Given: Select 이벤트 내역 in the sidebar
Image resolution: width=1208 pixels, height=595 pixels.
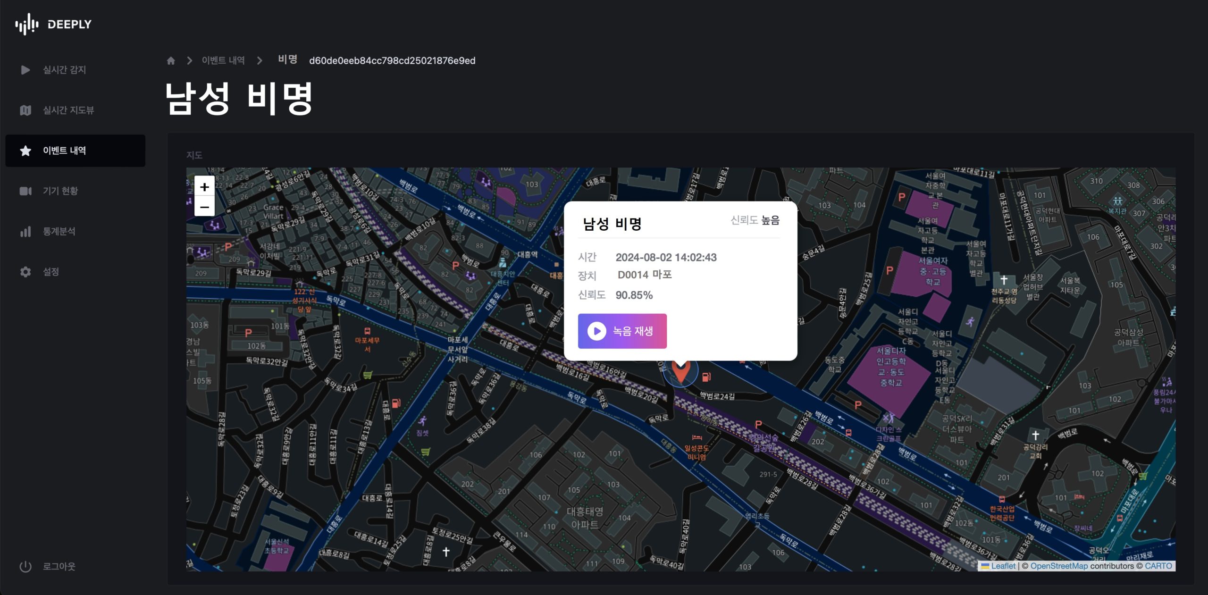Looking at the screenshot, I should click(64, 151).
